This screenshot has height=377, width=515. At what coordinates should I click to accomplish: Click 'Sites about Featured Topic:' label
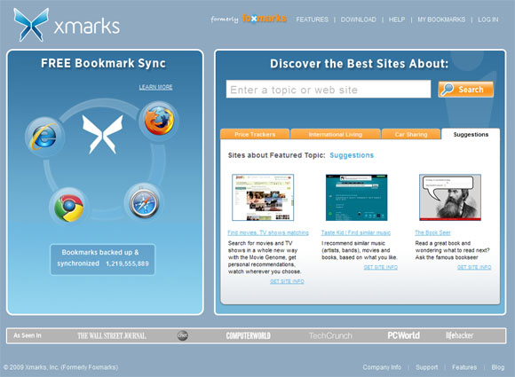tap(276, 155)
